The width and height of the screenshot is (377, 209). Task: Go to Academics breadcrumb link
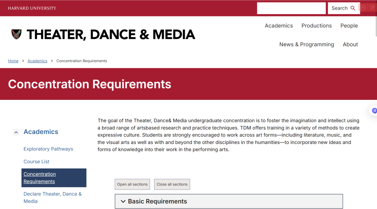(37, 61)
